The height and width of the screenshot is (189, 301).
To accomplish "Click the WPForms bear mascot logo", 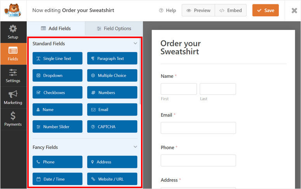I will [x=13, y=10].
